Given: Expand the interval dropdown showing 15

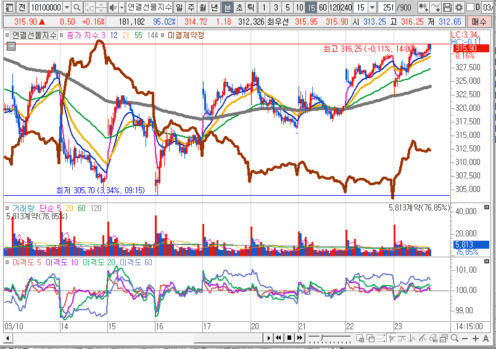Looking at the screenshot, I should [372, 7].
